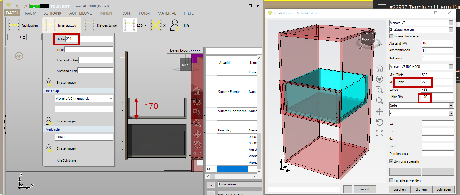The image size is (460, 195).
Task: Open Hilfe help icon in toolbar
Action: coord(175,25)
